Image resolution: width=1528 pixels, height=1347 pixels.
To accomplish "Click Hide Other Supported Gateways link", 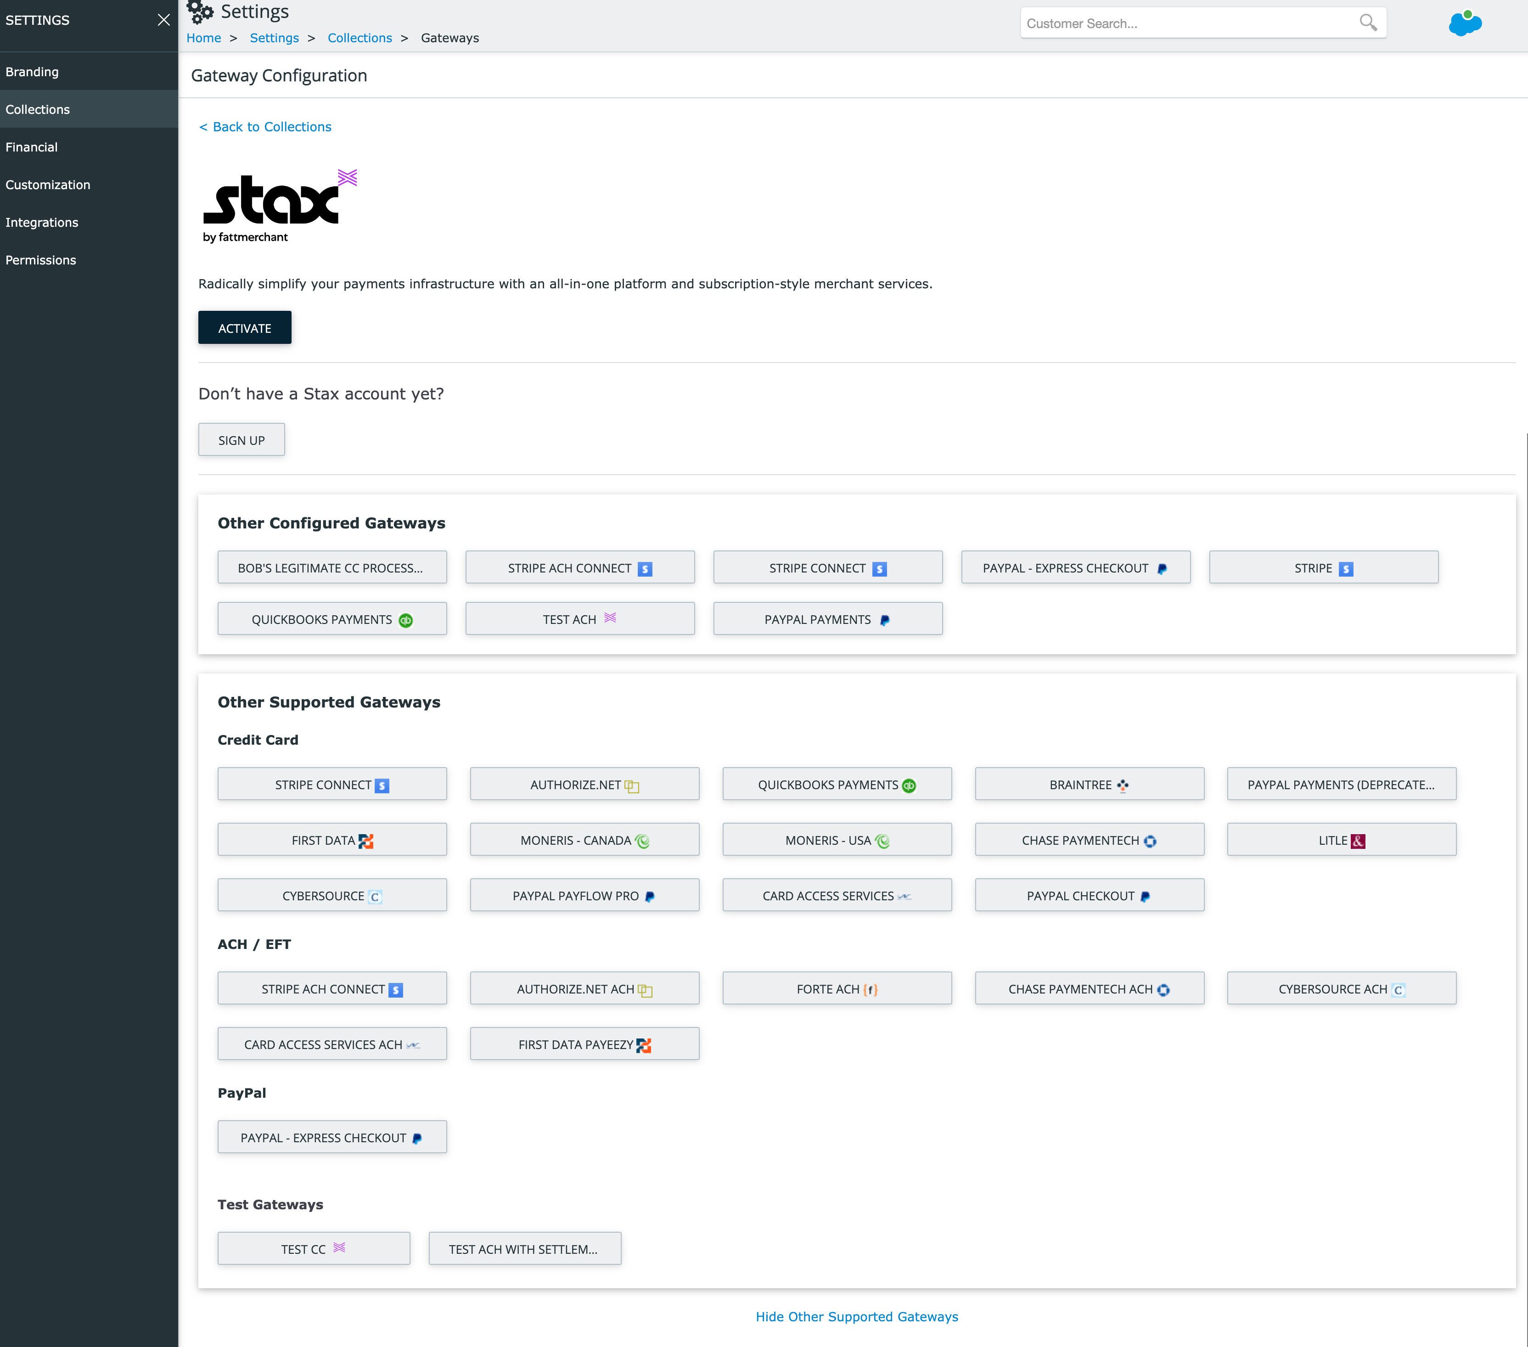I will coord(857,1317).
